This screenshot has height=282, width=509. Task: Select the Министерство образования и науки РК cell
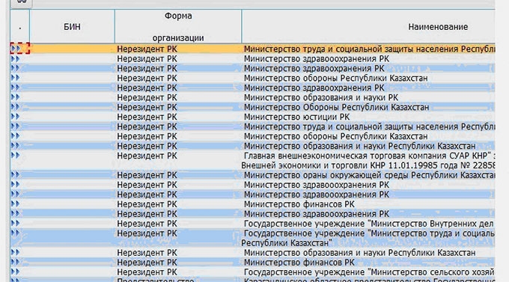point(320,97)
